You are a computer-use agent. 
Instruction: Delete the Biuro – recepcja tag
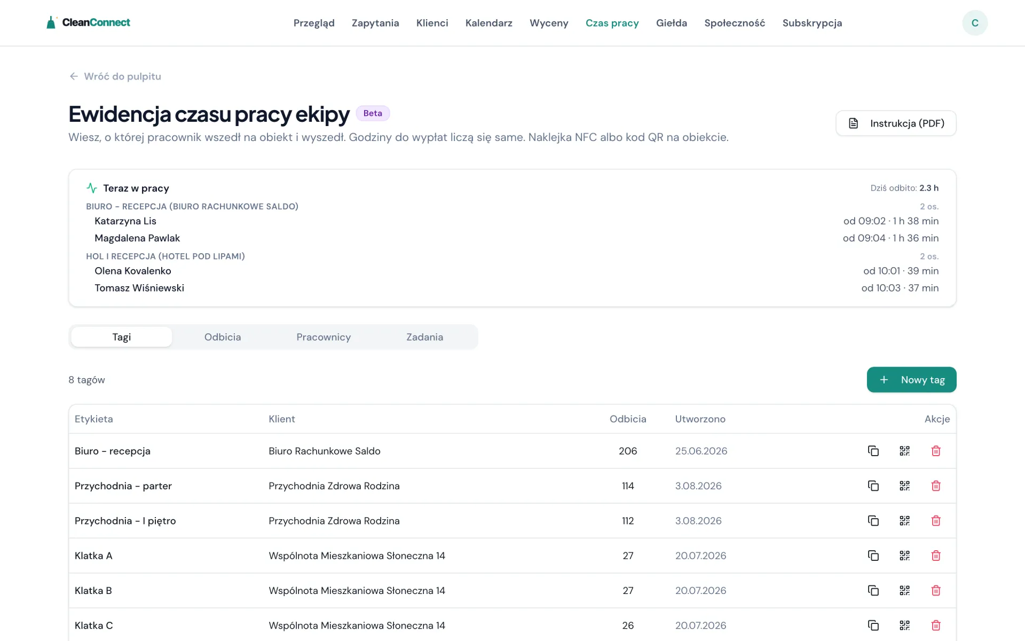coord(936,451)
